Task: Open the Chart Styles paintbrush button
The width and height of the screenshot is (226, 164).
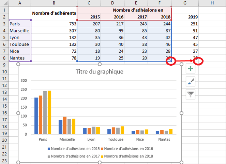Action: pyautogui.click(x=191, y=82)
